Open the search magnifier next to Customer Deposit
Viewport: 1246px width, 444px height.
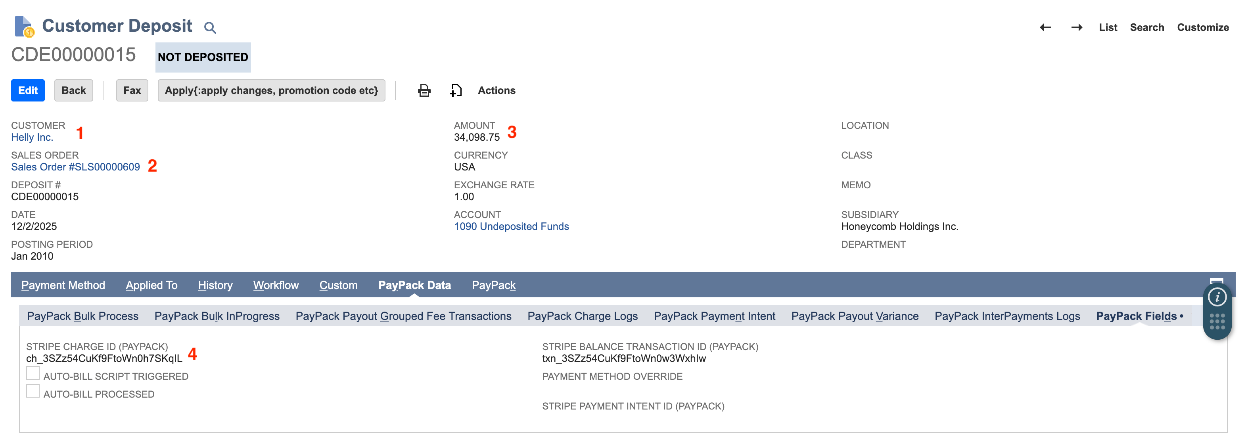(x=210, y=27)
